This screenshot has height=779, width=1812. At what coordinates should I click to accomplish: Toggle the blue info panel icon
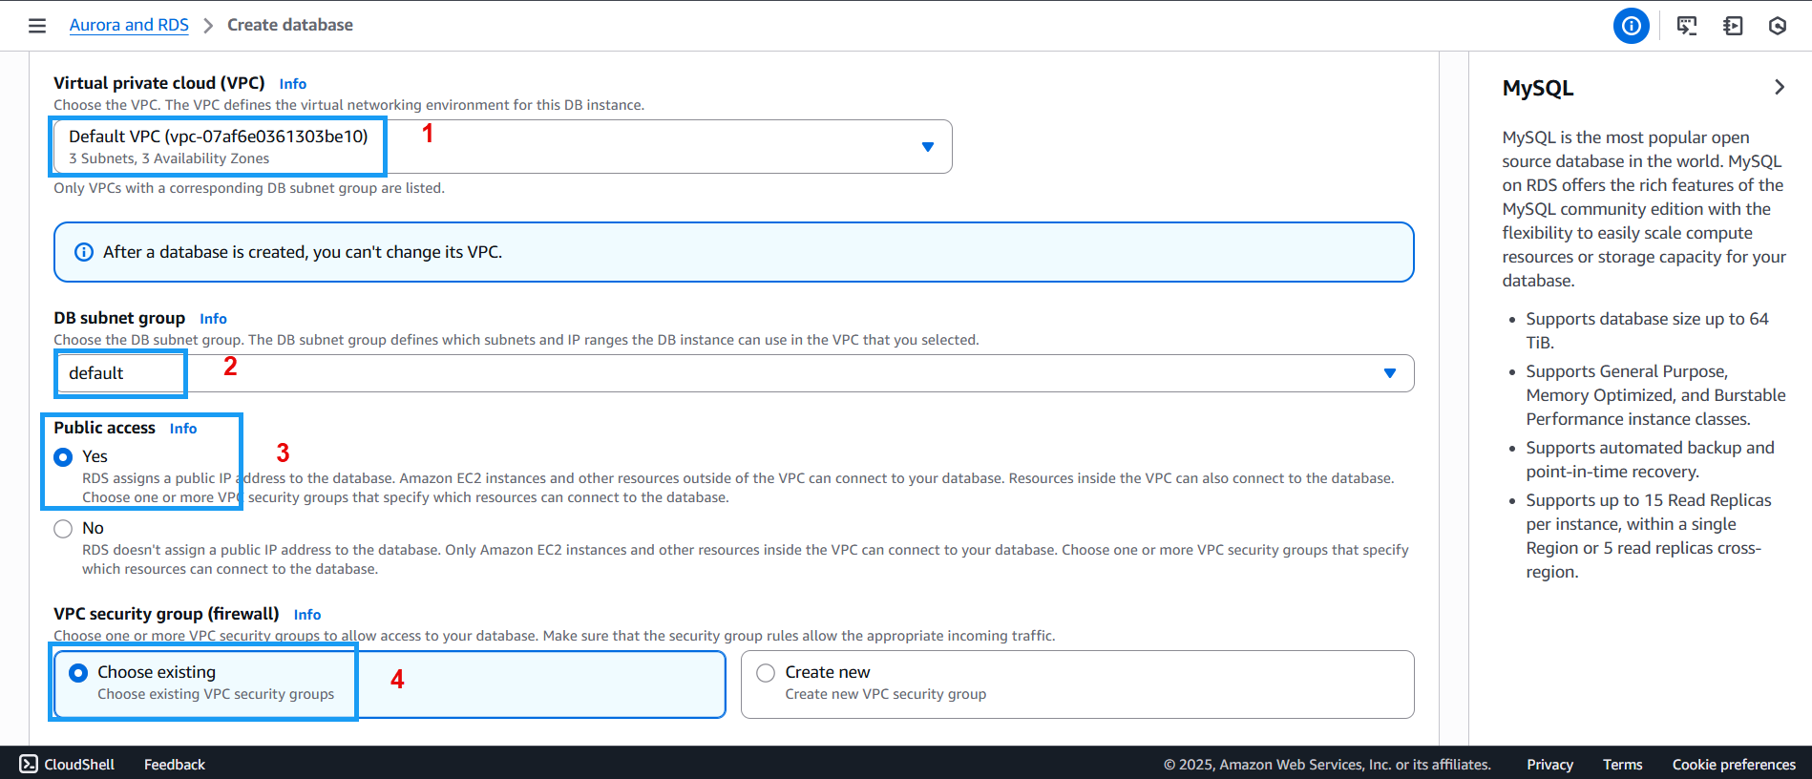(1632, 26)
